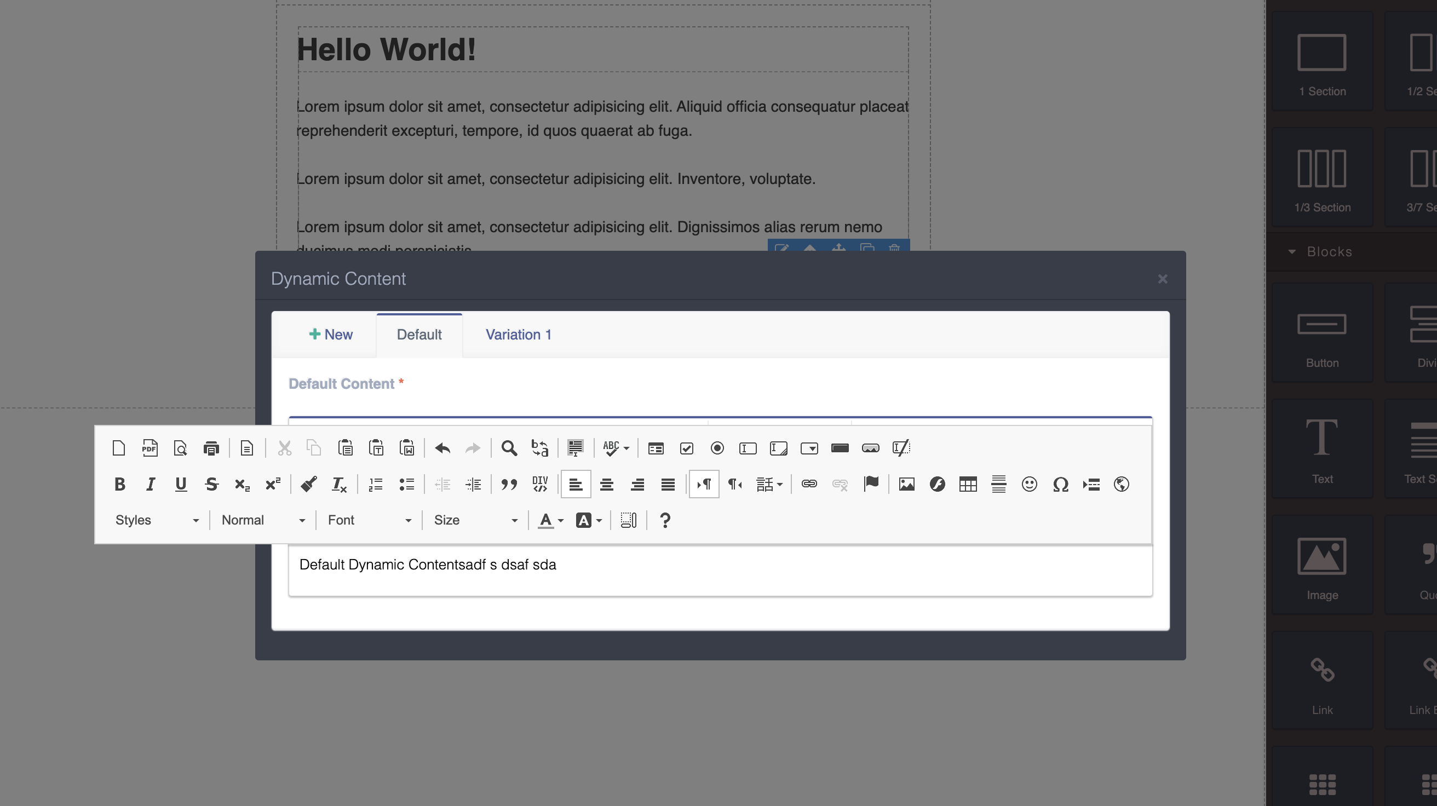Open the Styles dropdown

pyautogui.click(x=156, y=520)
